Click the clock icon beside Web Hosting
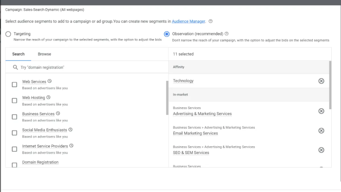Image resolution: width=341 pixels, height=192 pixels. pyautogui.click(x=48, y=97)
